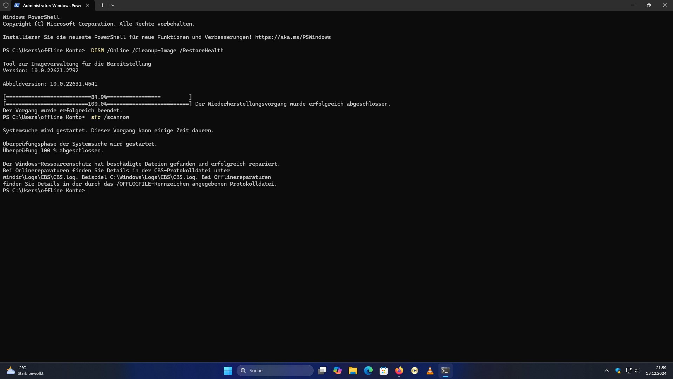673x379 pixels.
Task: Open the volume speaker tray icon
Action: tap(637, 371)
